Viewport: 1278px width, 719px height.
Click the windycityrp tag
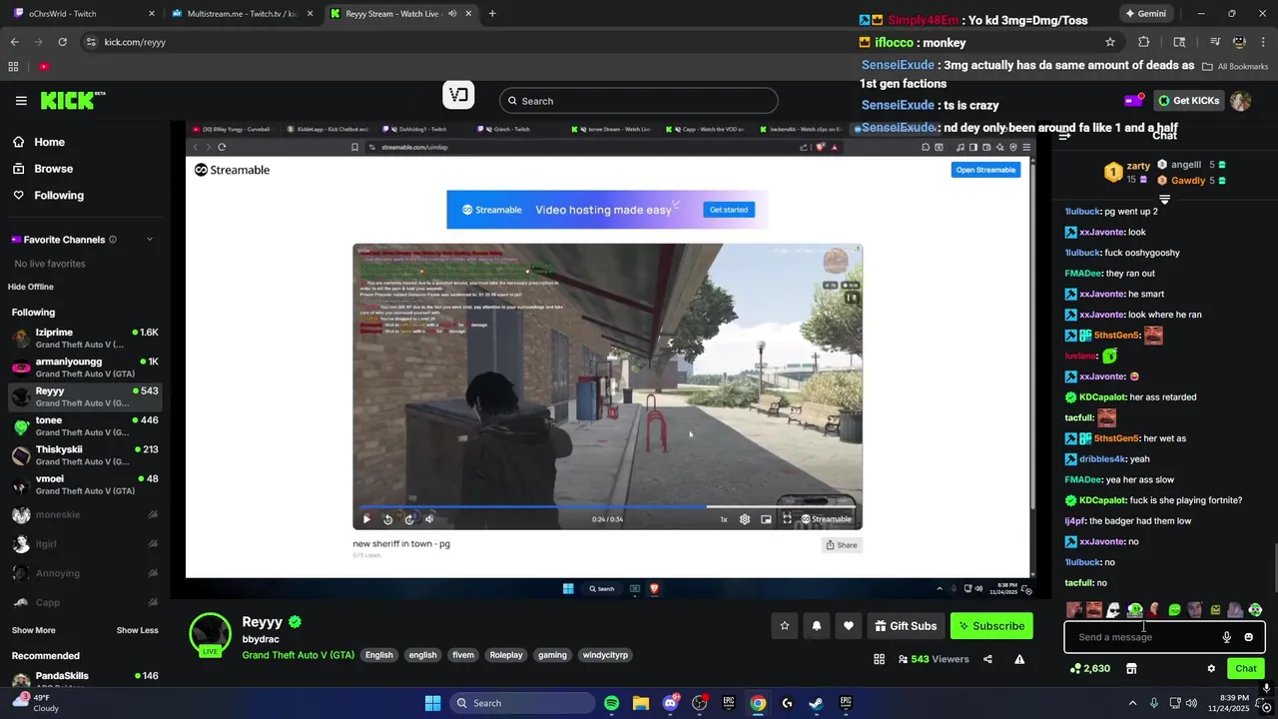pos(605,655)
